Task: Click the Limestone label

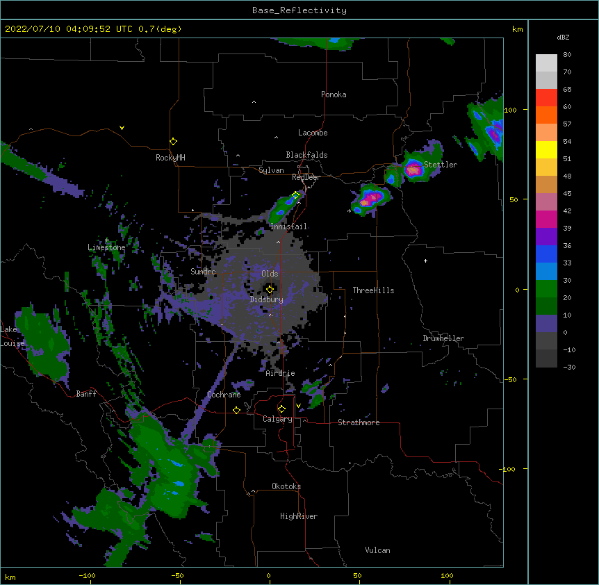Action: click(106, 247)
